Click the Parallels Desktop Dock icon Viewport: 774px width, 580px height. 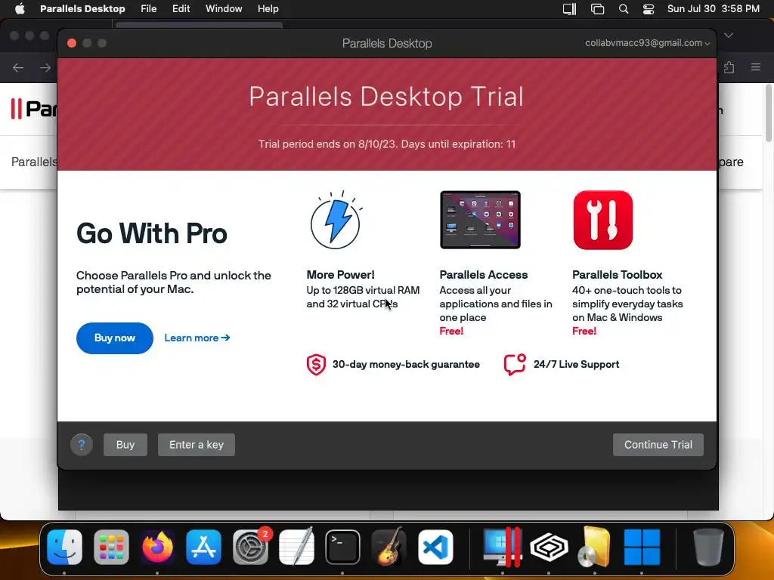pos(503,547)
